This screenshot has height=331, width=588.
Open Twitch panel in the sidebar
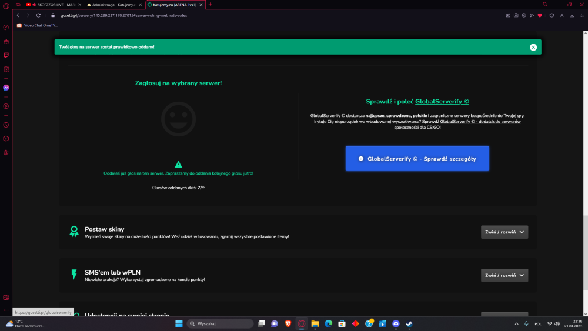click(x=6, y=55)
